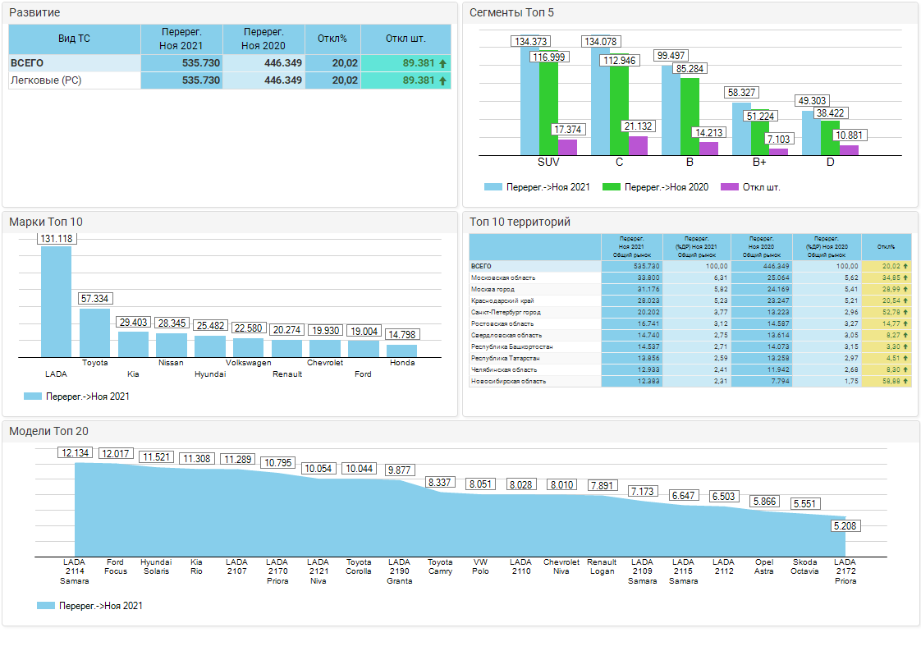
Task: Select the Легковые (PC) row label
Action: pyautogui.click(x=46, y=80)
